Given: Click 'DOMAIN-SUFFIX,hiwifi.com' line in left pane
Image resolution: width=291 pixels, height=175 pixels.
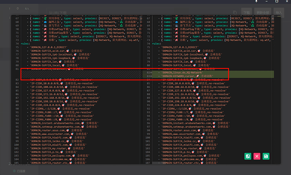Looking at the screenshot, I should [58, 138].
